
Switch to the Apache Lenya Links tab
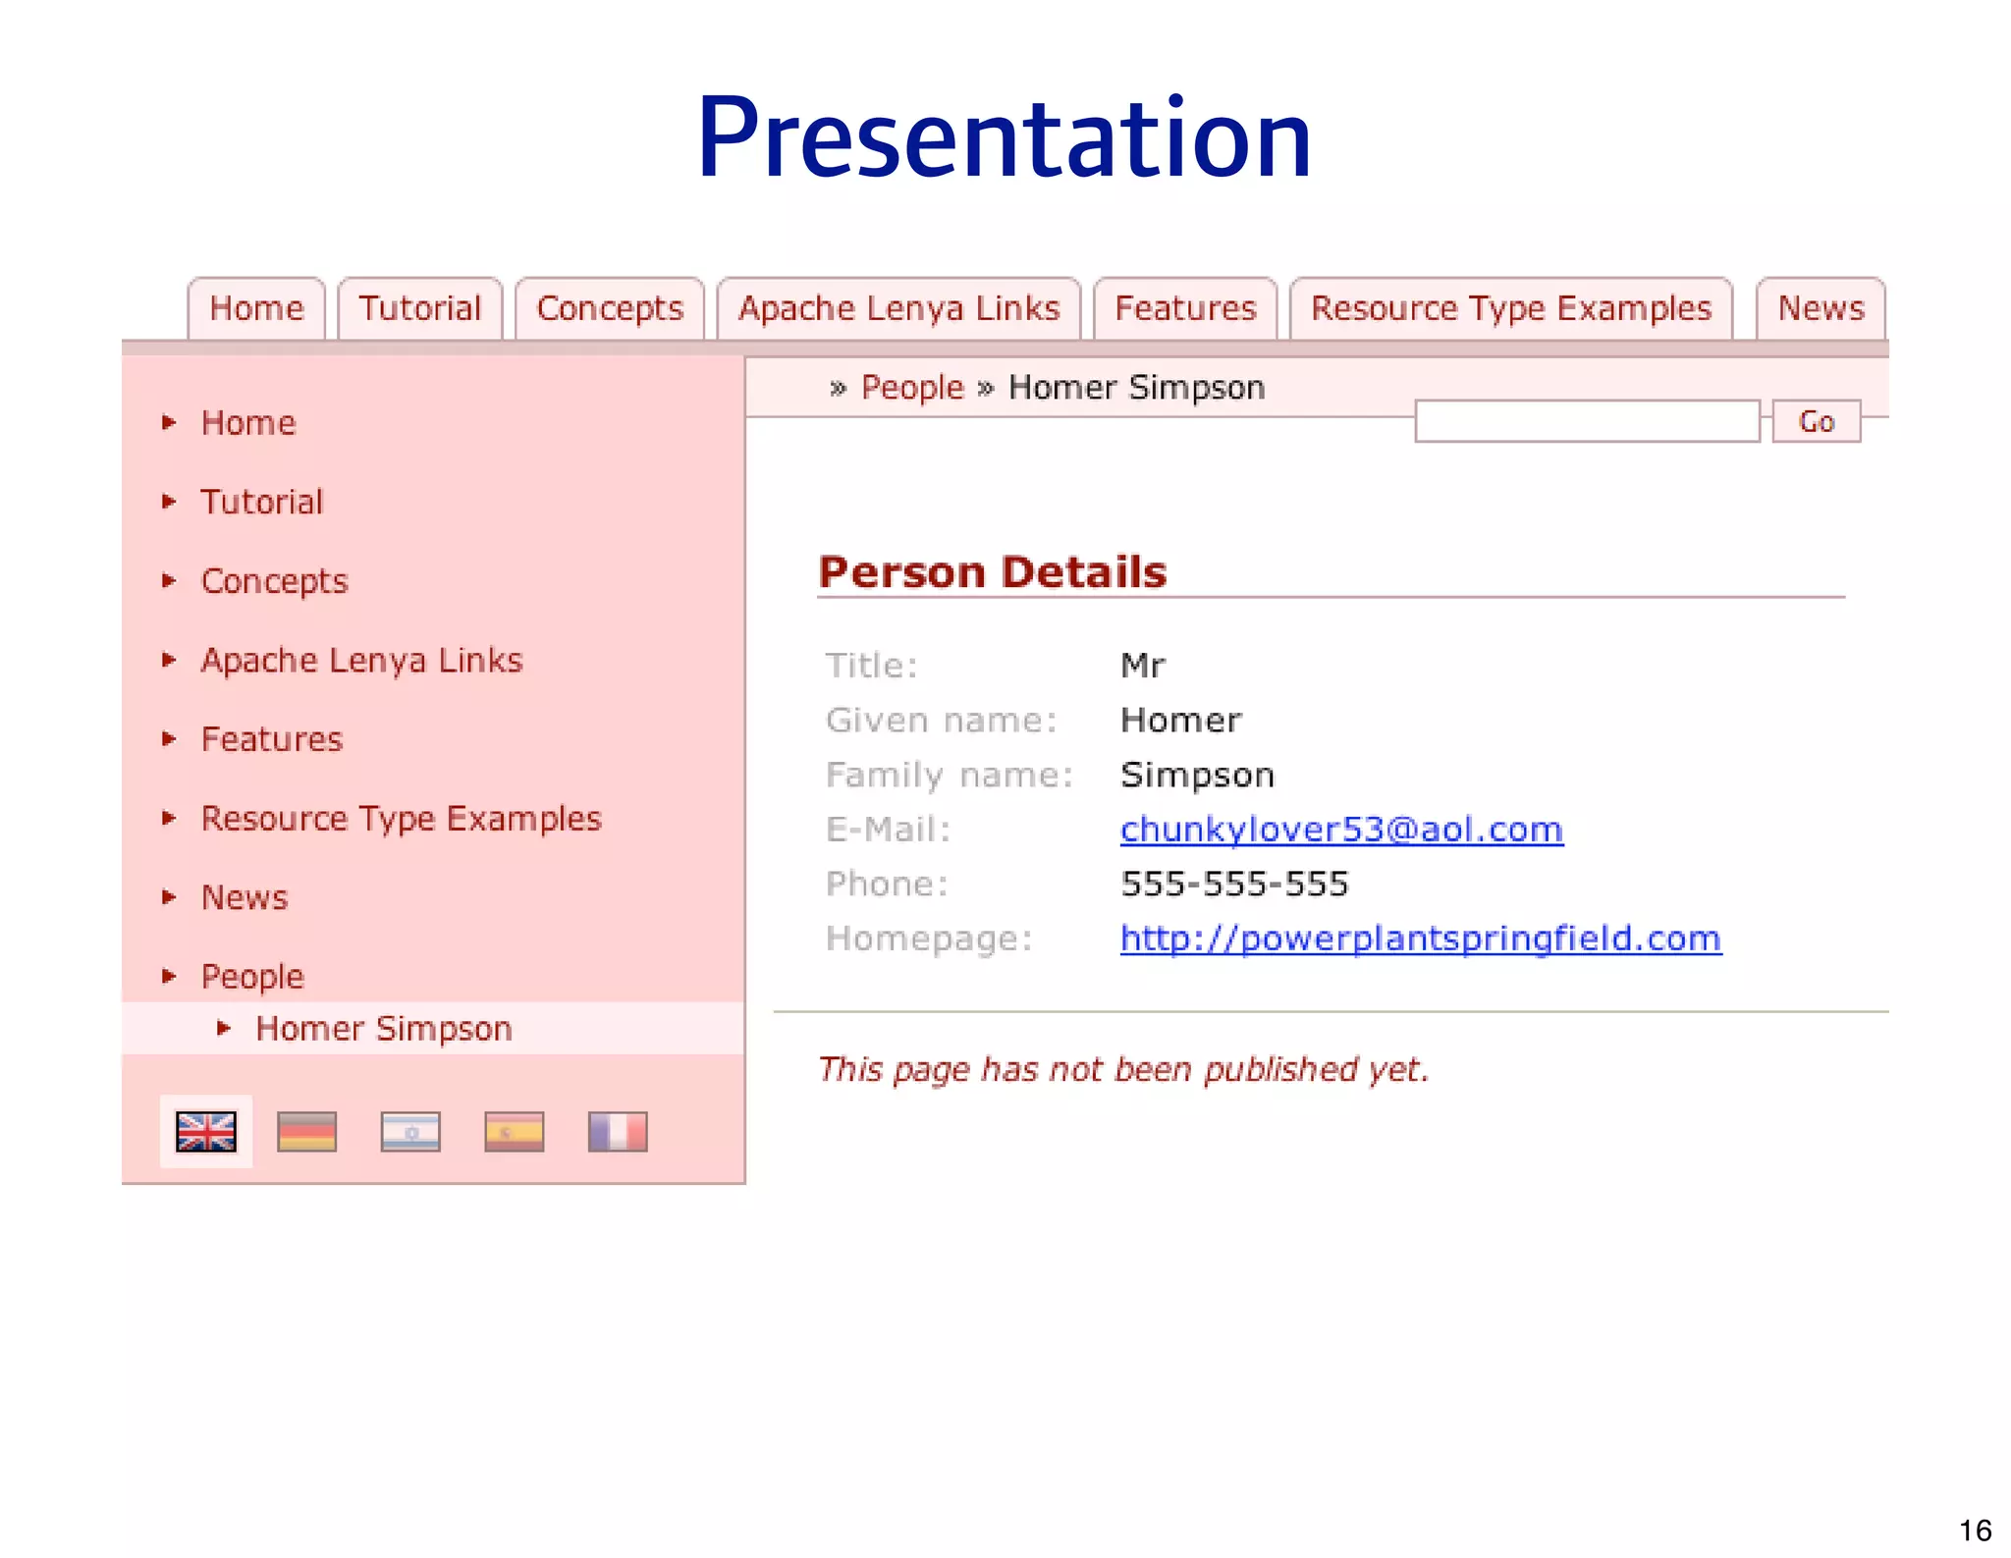898,309
